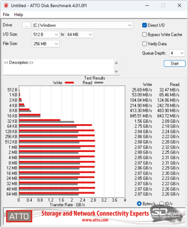188x228 pixels.
Task: Minimize the ATTO Disk Benchmark window
Action: (x=147, y=6)
